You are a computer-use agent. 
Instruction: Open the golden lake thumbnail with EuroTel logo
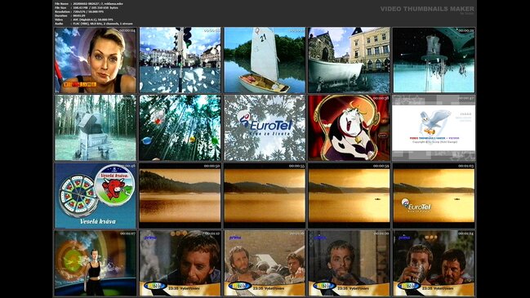coord(434,196)
